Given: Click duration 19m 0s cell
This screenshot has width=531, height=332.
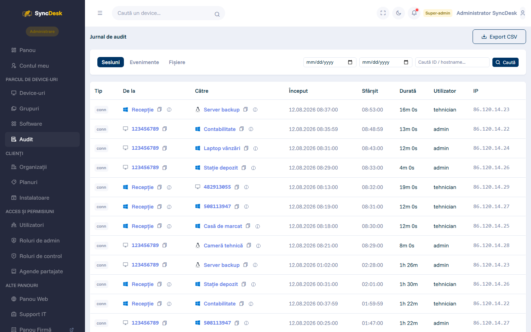Looking at the screenshot, I should (408, 187).
